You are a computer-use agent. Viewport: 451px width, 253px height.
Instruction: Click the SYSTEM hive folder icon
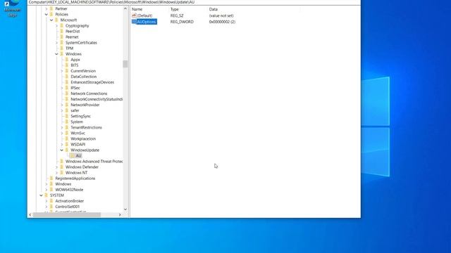(x=47, y=195)
